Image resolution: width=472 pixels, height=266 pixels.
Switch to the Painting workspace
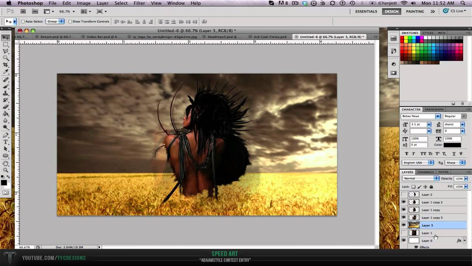[x=415, y=11]
